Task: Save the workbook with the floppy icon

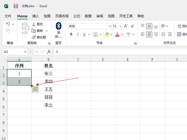Action: (x=16, y=6)
